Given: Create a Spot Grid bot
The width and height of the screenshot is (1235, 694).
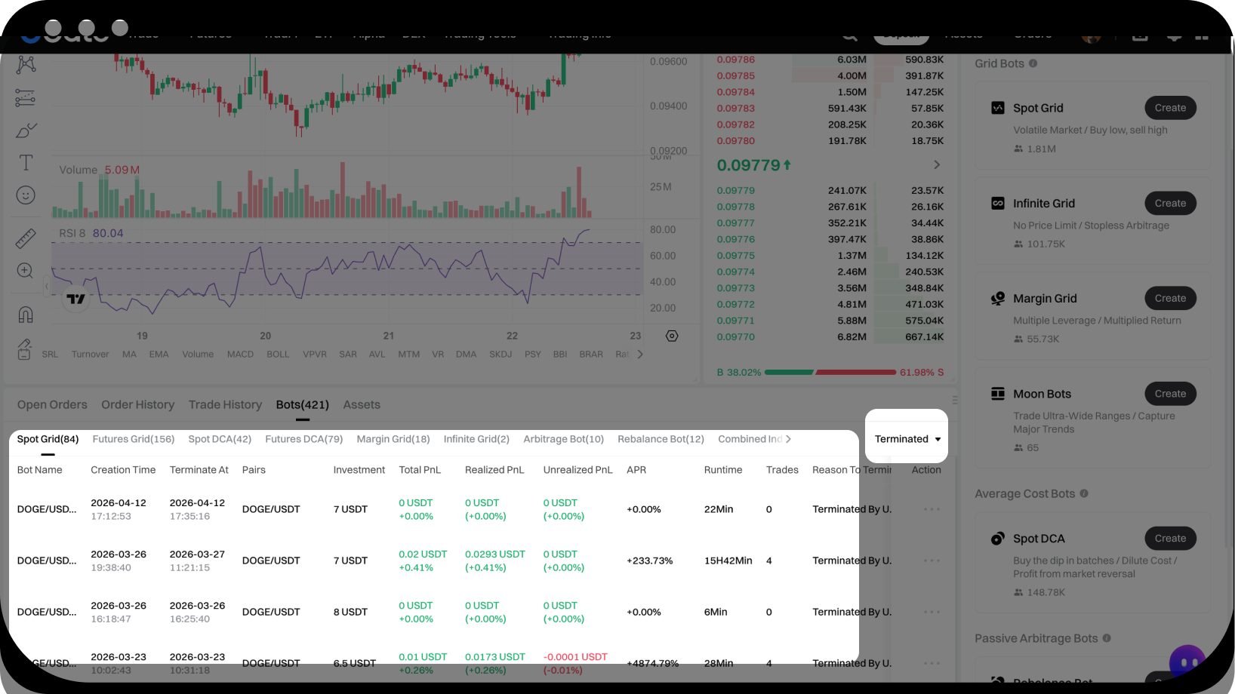Looking at the screenshot, I should (1169, 108).
